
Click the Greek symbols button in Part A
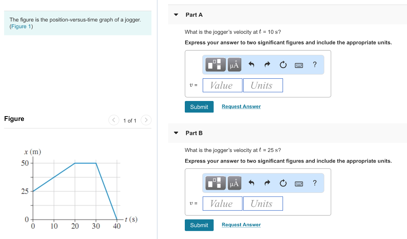click(x=234, y=65)
